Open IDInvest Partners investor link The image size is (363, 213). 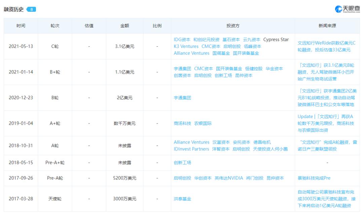click(191, 149)
